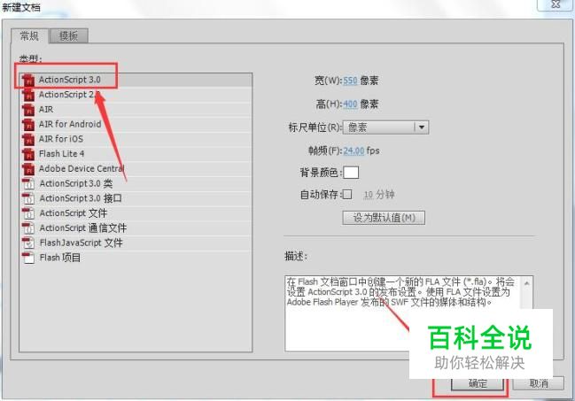
Task: Click the ActionScript 3.0 类 icon
Action: coord(28,183)
